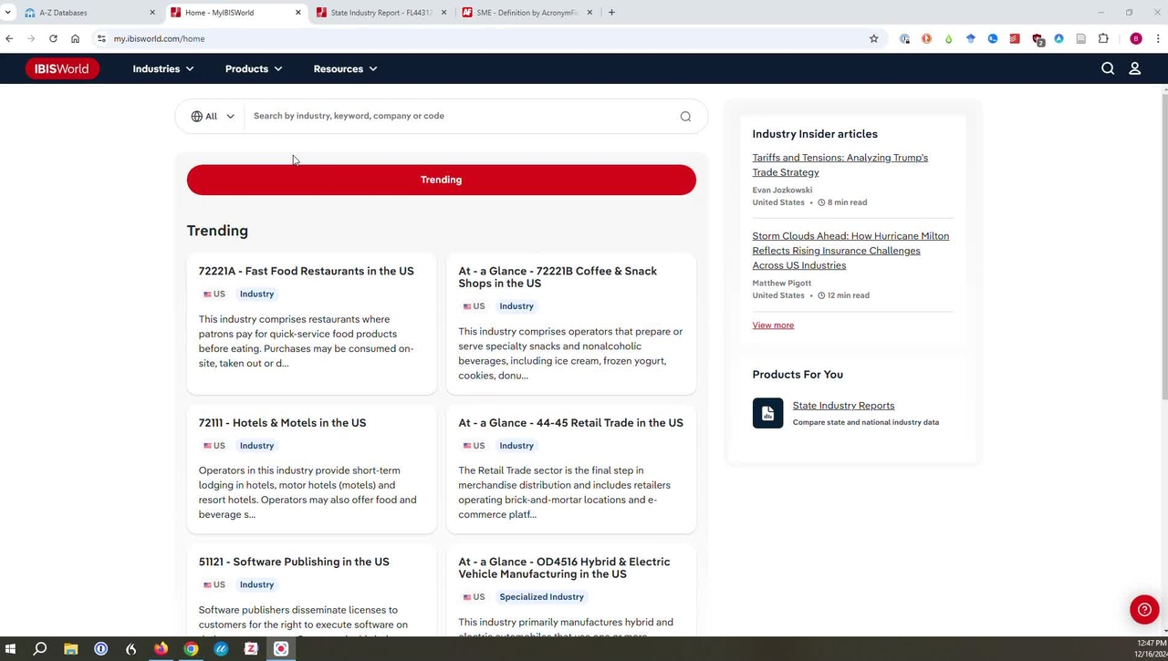The width and height of the screenshot is (1168, 661).
Task: Go back with the browser back arrow
Action: point(9,38)
